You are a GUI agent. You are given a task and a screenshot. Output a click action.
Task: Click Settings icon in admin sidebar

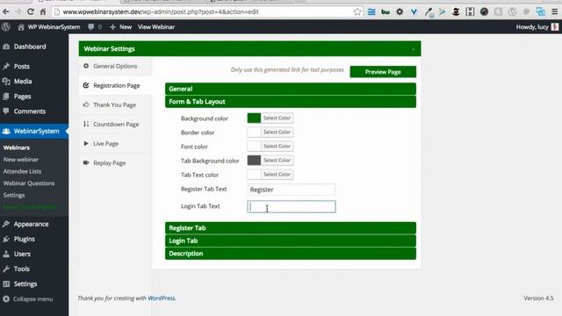tap(6, 284)
